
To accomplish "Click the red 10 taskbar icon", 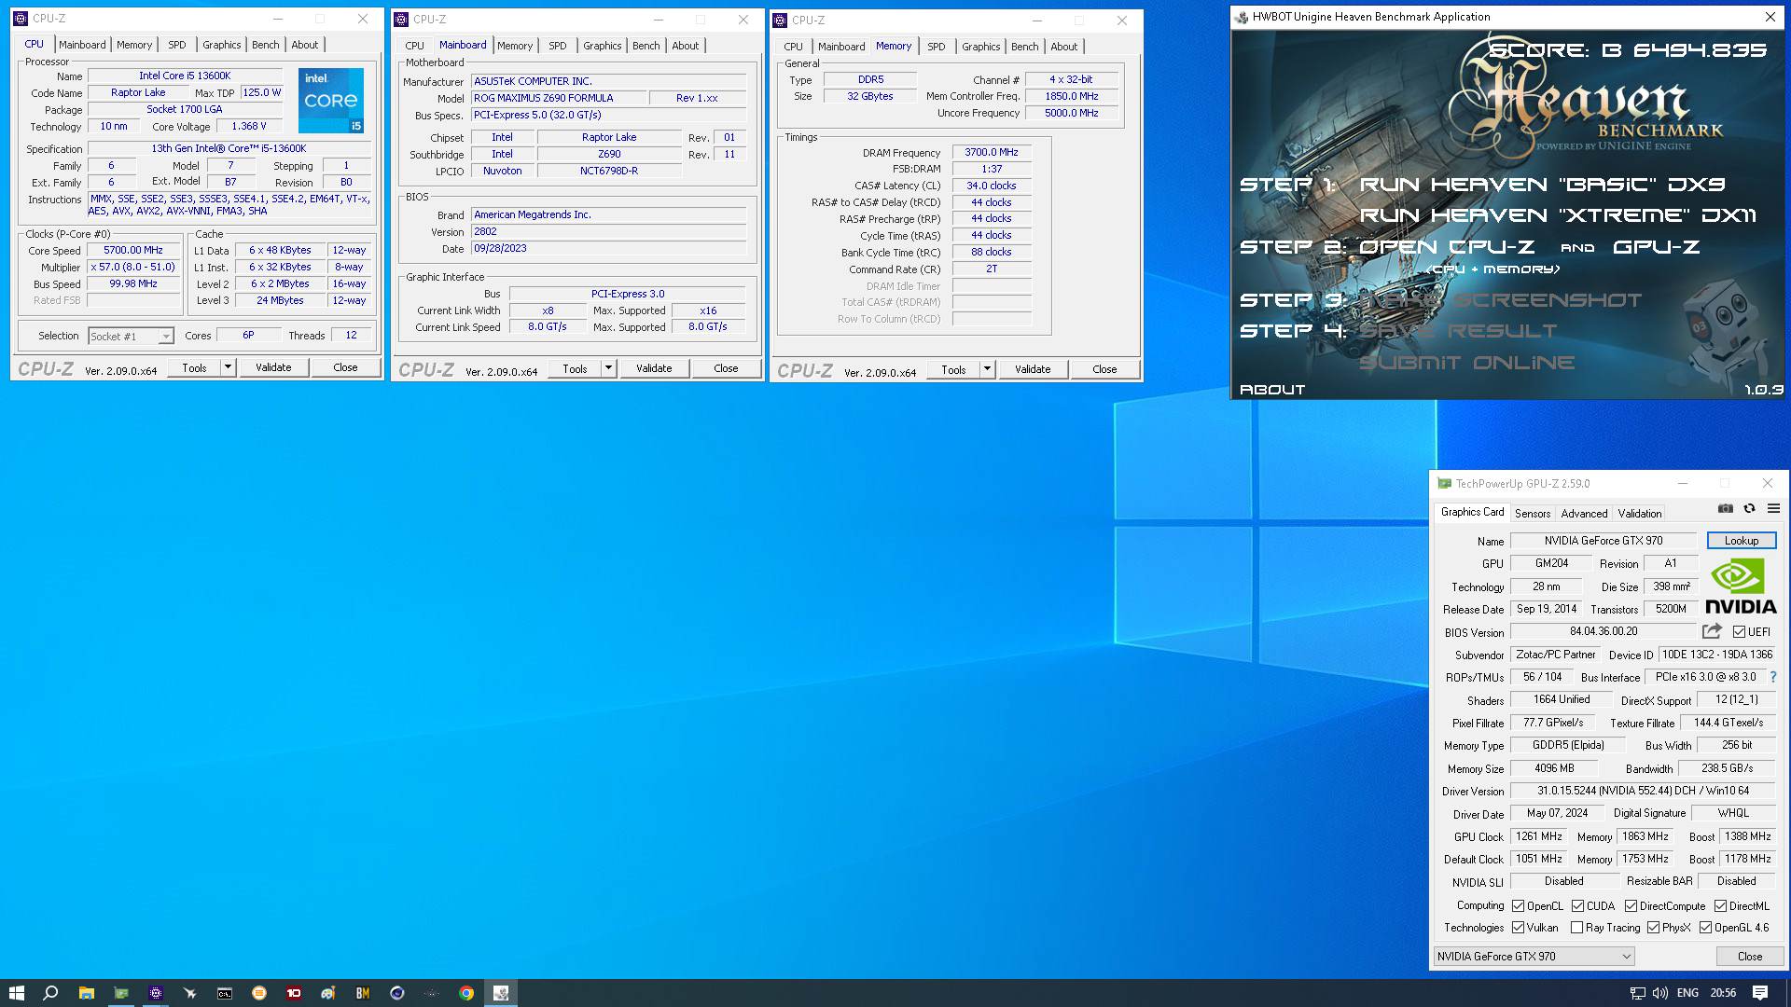I will pos(294,993).
